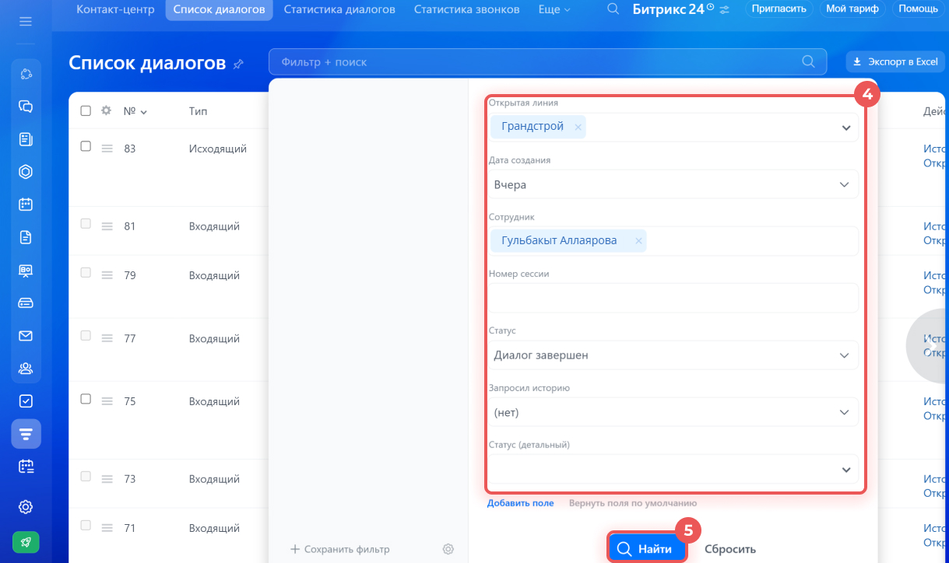Tick the checkbox for dialog 79
Screen dimensions: 949x563
[86, 273]
